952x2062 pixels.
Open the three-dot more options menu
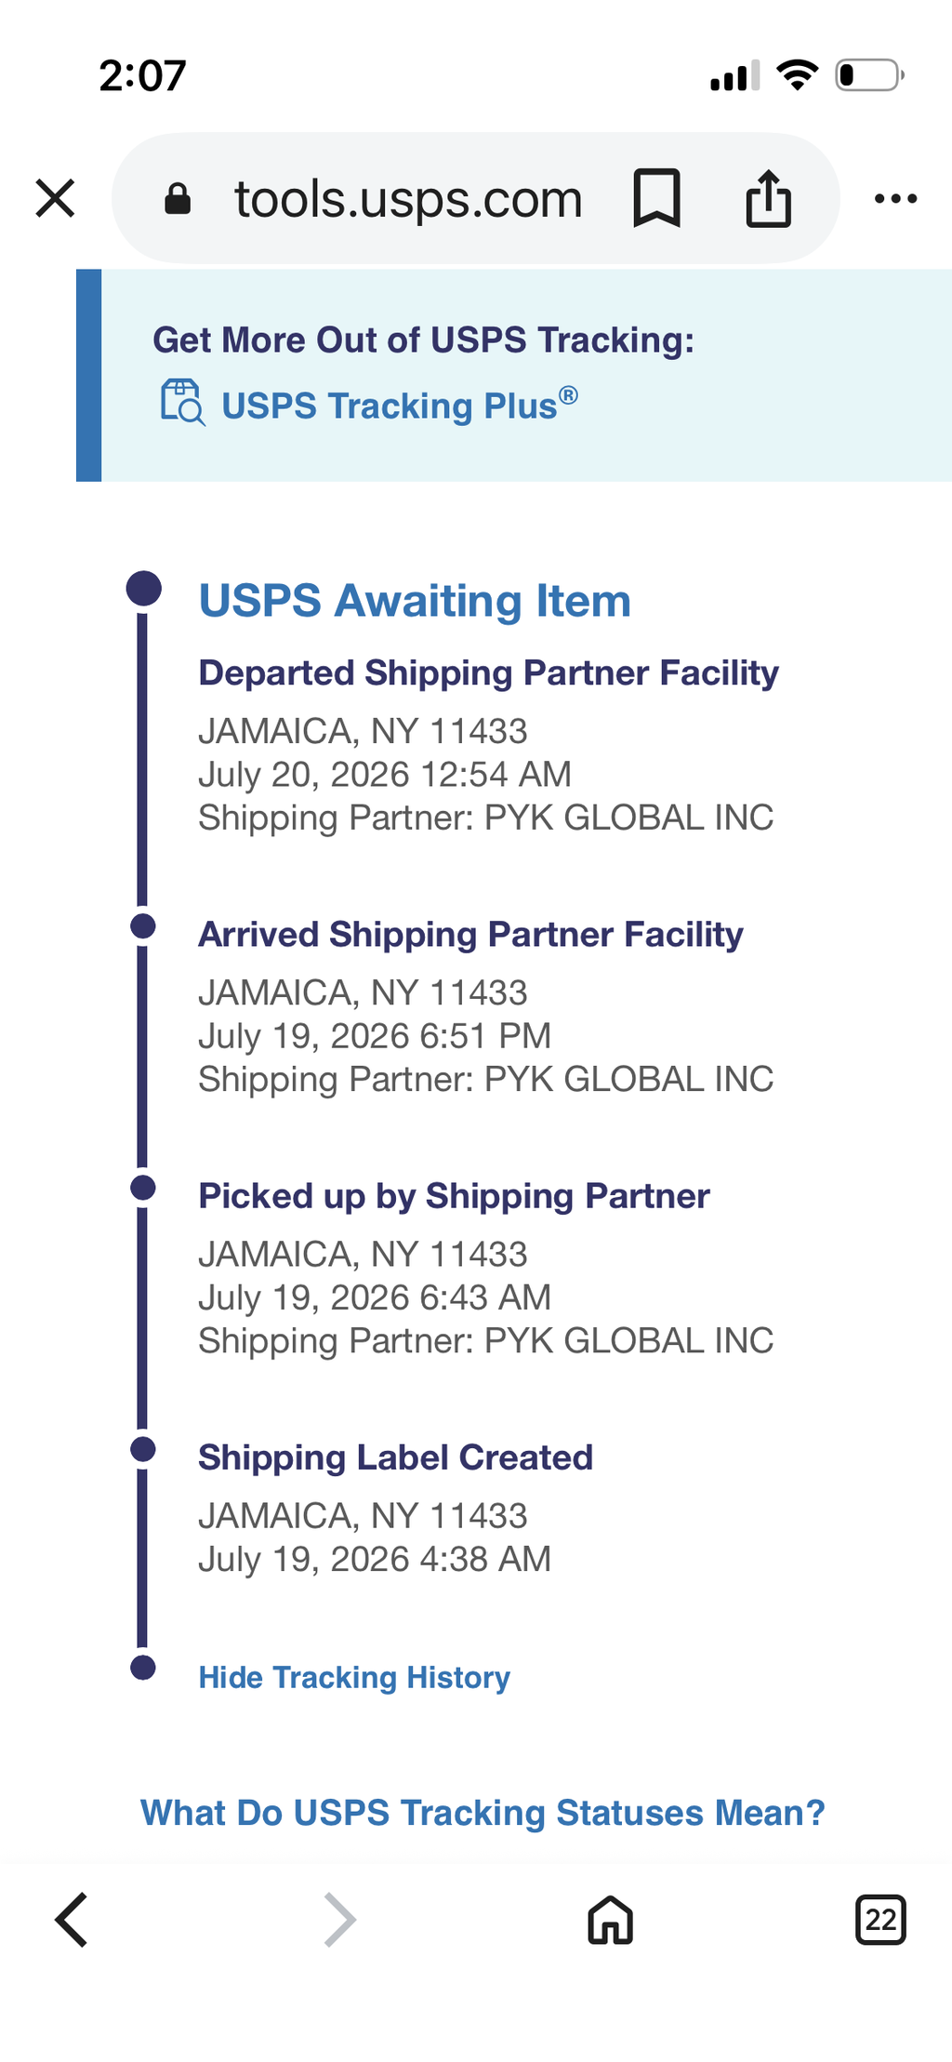click(895, 198)
